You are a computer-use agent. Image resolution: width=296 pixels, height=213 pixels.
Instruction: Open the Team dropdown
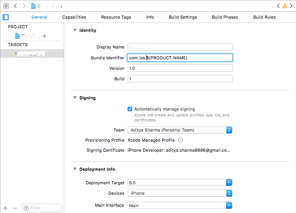point(180,130)
